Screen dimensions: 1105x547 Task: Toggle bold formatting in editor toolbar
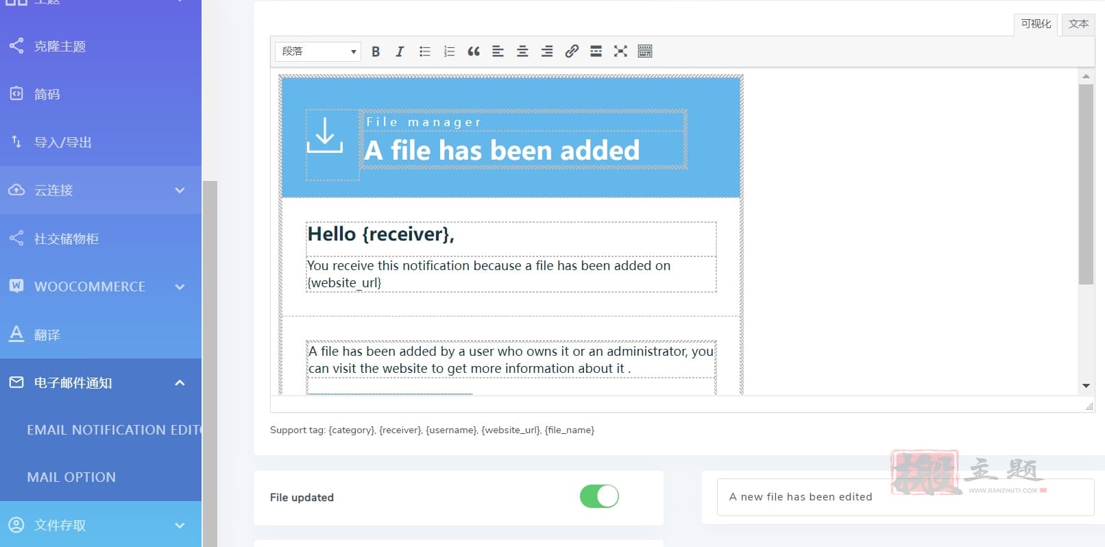coord(376,51)
